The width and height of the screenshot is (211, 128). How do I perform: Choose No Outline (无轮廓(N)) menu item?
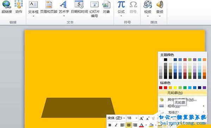pos(182,93)
